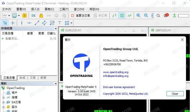Click the New Order (新訂單) button
The height and width of the screenshot is (112, 190).
(x=101, y=16)
